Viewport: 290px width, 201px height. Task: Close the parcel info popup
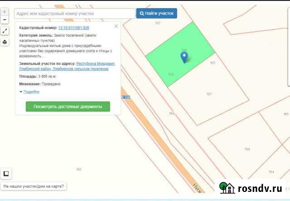tap(116, 26)
